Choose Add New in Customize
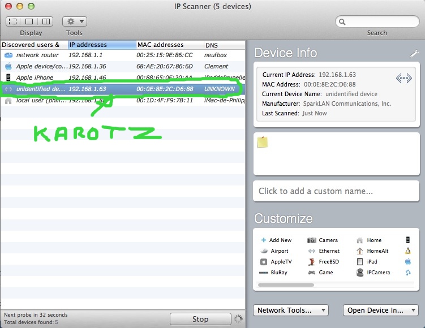The height and width of the screenshot is (328, 425). [276, 240]
